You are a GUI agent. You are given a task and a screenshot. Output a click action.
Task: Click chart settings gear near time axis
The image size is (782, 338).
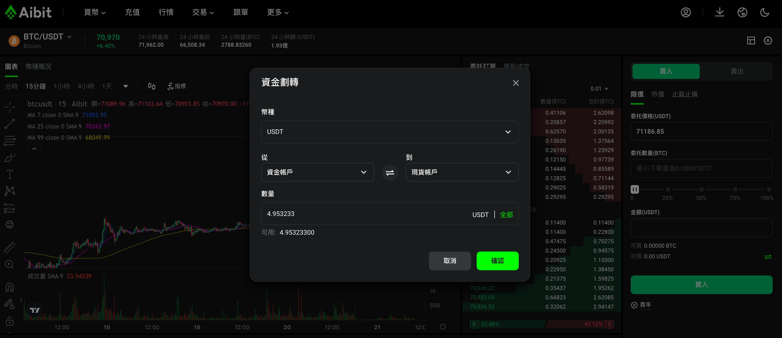(443, 327)
